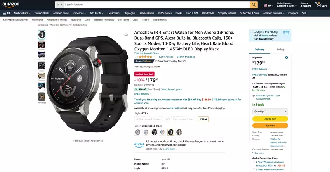Play the product videos thumbnail
This screenshot has height=172, width=330.
[x=42, y=97]
